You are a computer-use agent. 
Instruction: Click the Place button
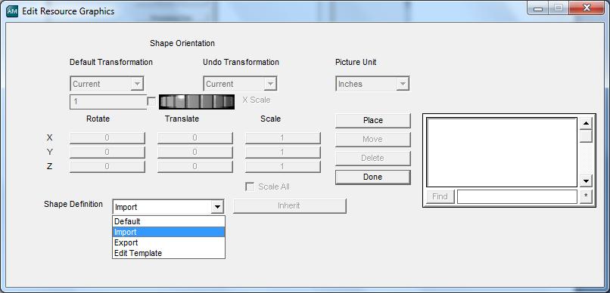[373, 120]
